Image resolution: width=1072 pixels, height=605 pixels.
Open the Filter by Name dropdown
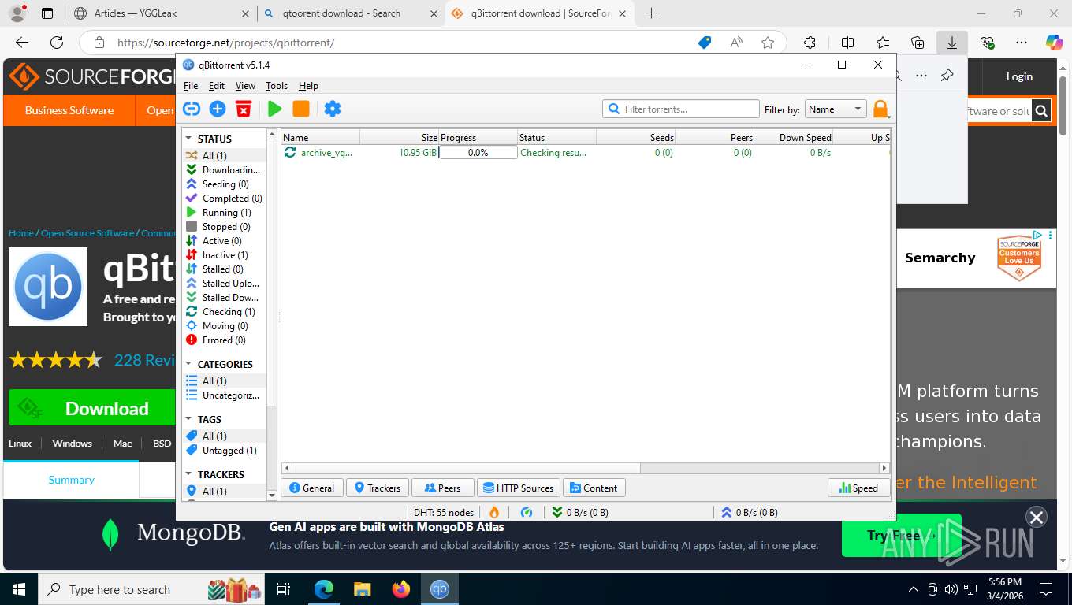click(836, 109)
